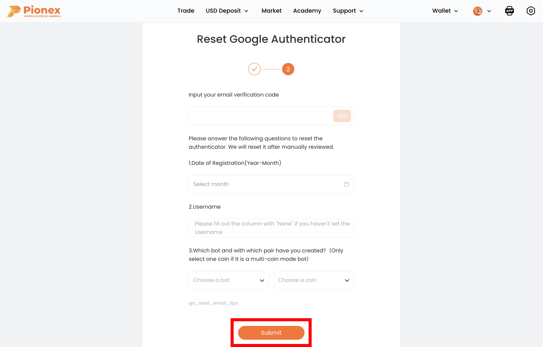Select the Trade menu item
The image size is (543, 347).
coord(186,11)
